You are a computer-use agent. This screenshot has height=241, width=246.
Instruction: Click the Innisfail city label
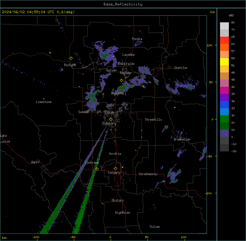(118, 93)
